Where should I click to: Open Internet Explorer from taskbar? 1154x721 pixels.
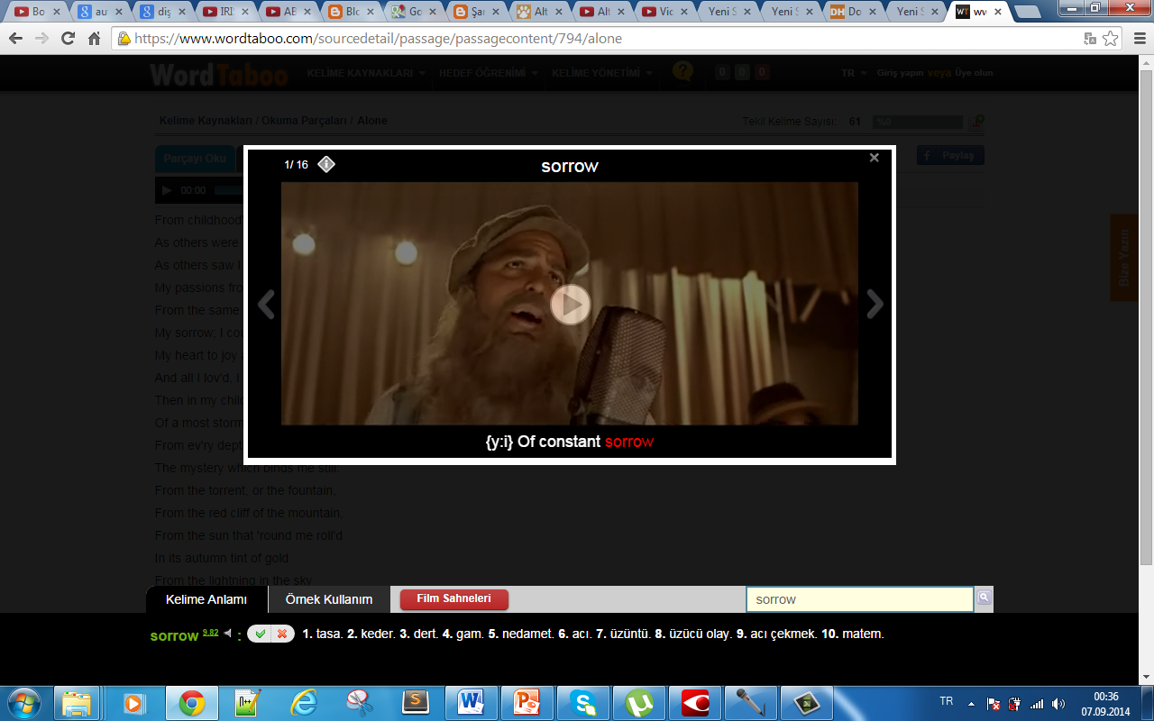coord(303,703)
